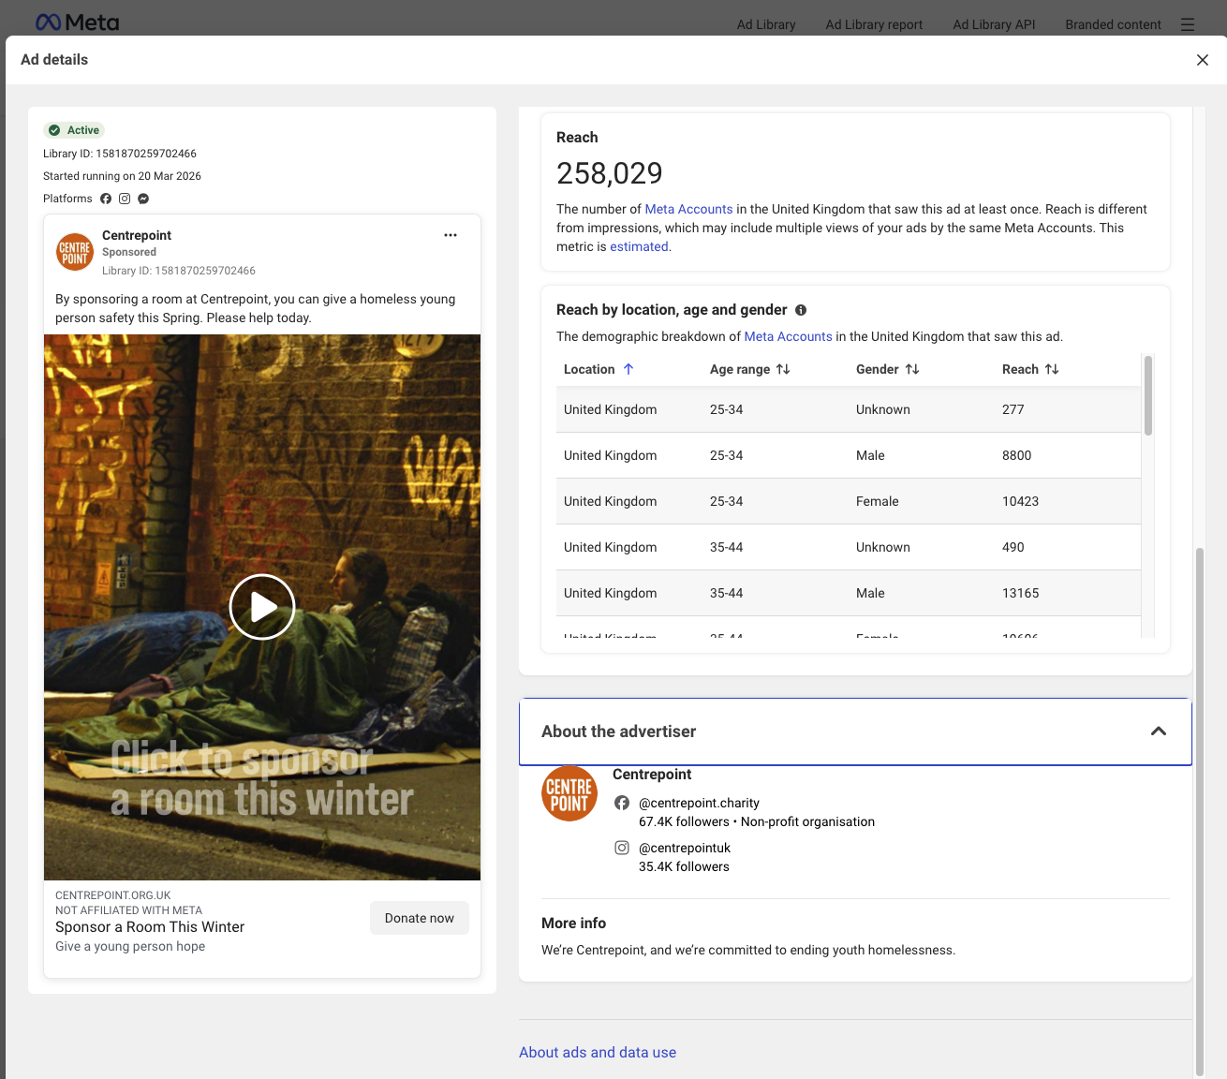This screenshot has width=1227, height=1079.
Task: Click the Donate now button
Action: click(420, 918)
